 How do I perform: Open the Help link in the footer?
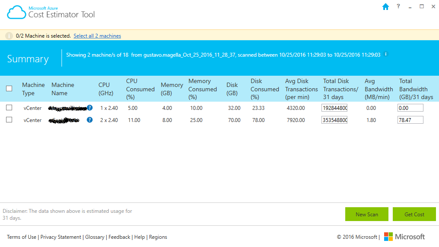[x=140, y=237]
